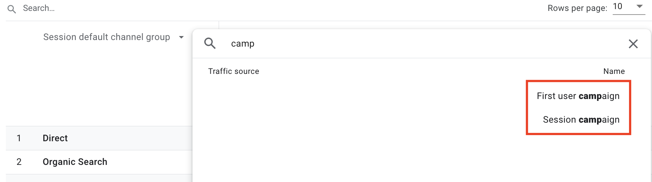Click row number 1
The width and height of the screenshot is (652, 182).
(x=19, y=138)
